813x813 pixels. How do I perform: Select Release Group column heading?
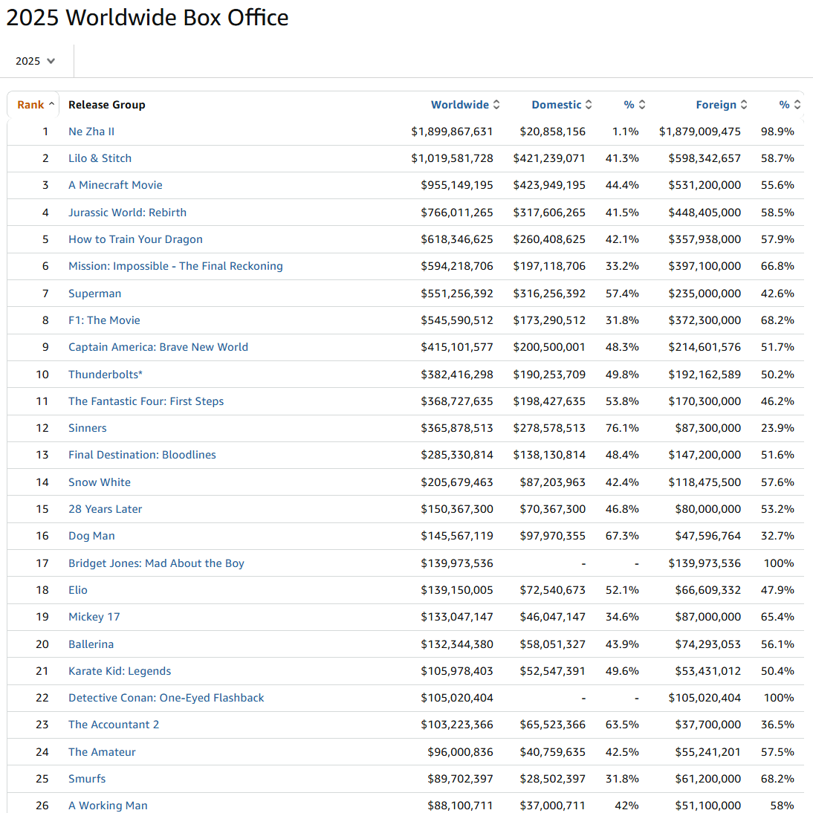click(x=107, y=105)
